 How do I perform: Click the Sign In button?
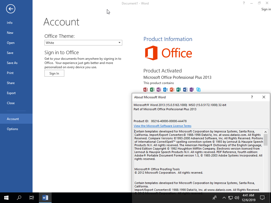[54, 73]
